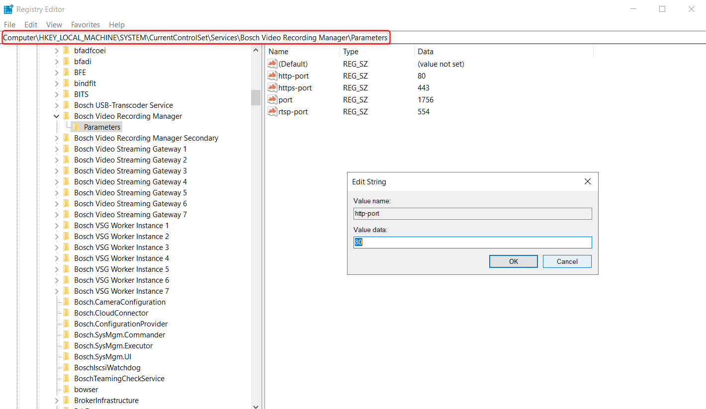This screenshot has width=706, height=409.
Task: Click the registry path address bar
Action: coord(353,38)
